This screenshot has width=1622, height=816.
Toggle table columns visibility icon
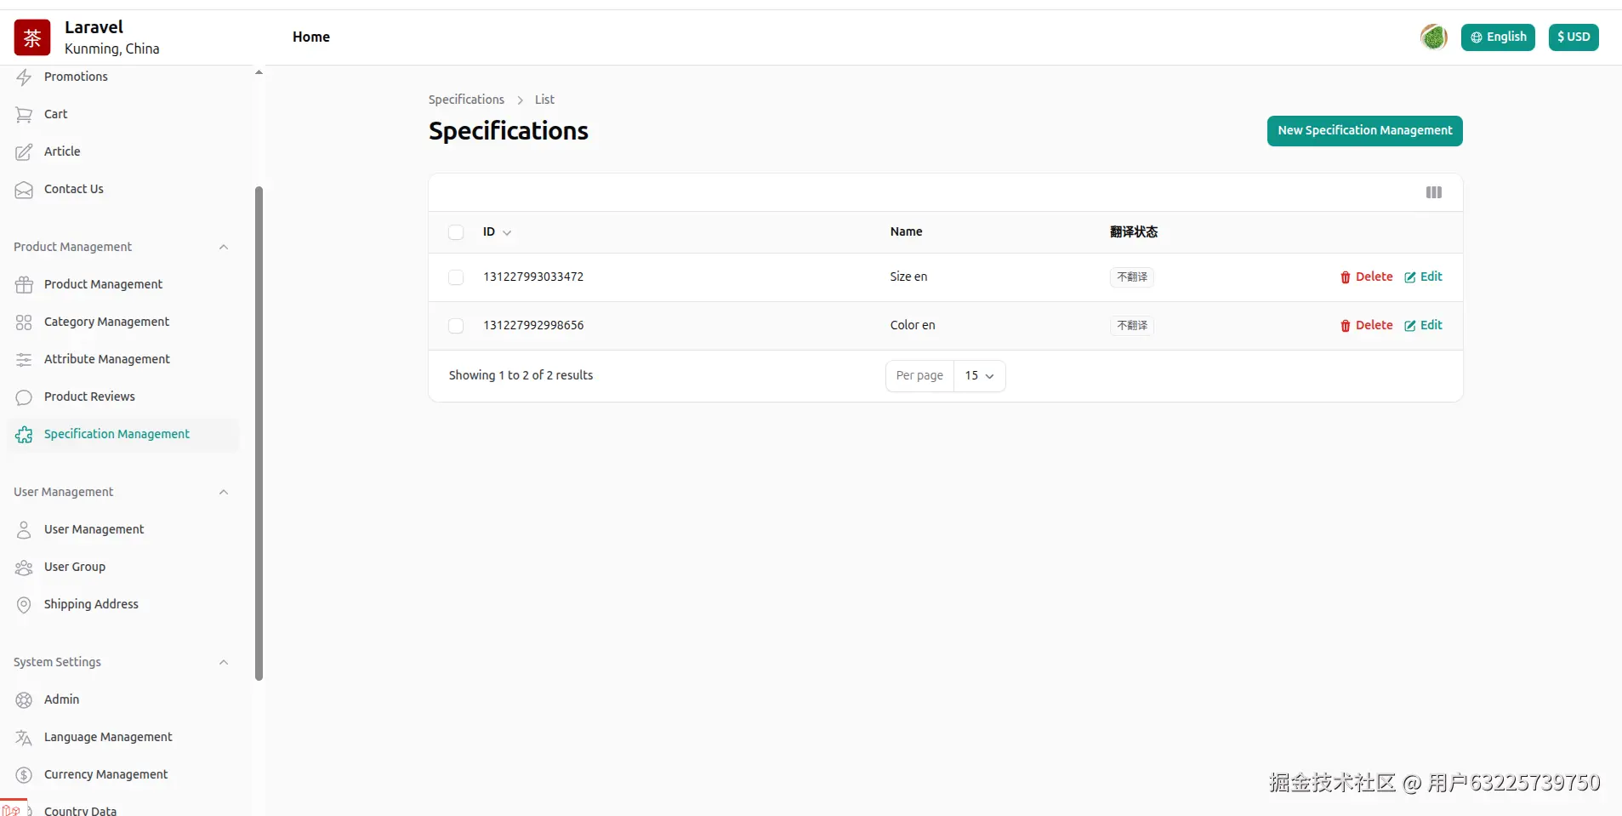point(1433,192)
